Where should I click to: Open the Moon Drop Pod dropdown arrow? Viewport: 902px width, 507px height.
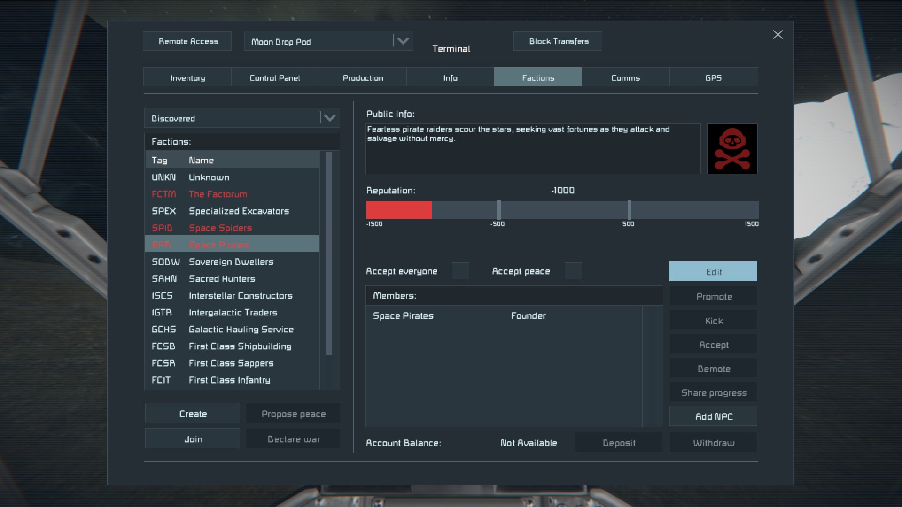(x=403, y=41)
